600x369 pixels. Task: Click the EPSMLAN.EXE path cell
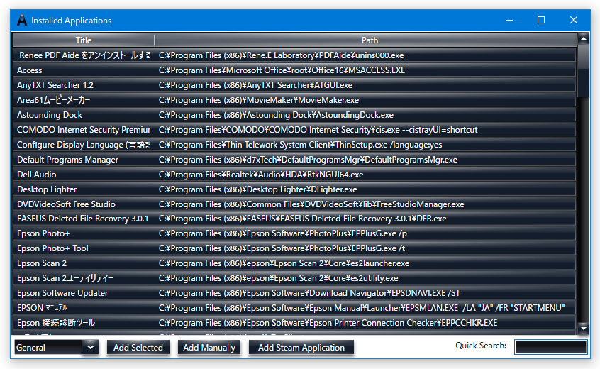(362, 308)
